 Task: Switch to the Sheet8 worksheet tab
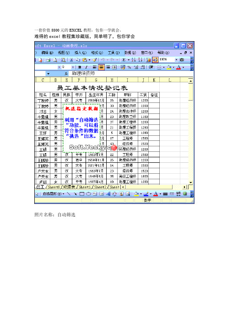click(x=54, y=187)
